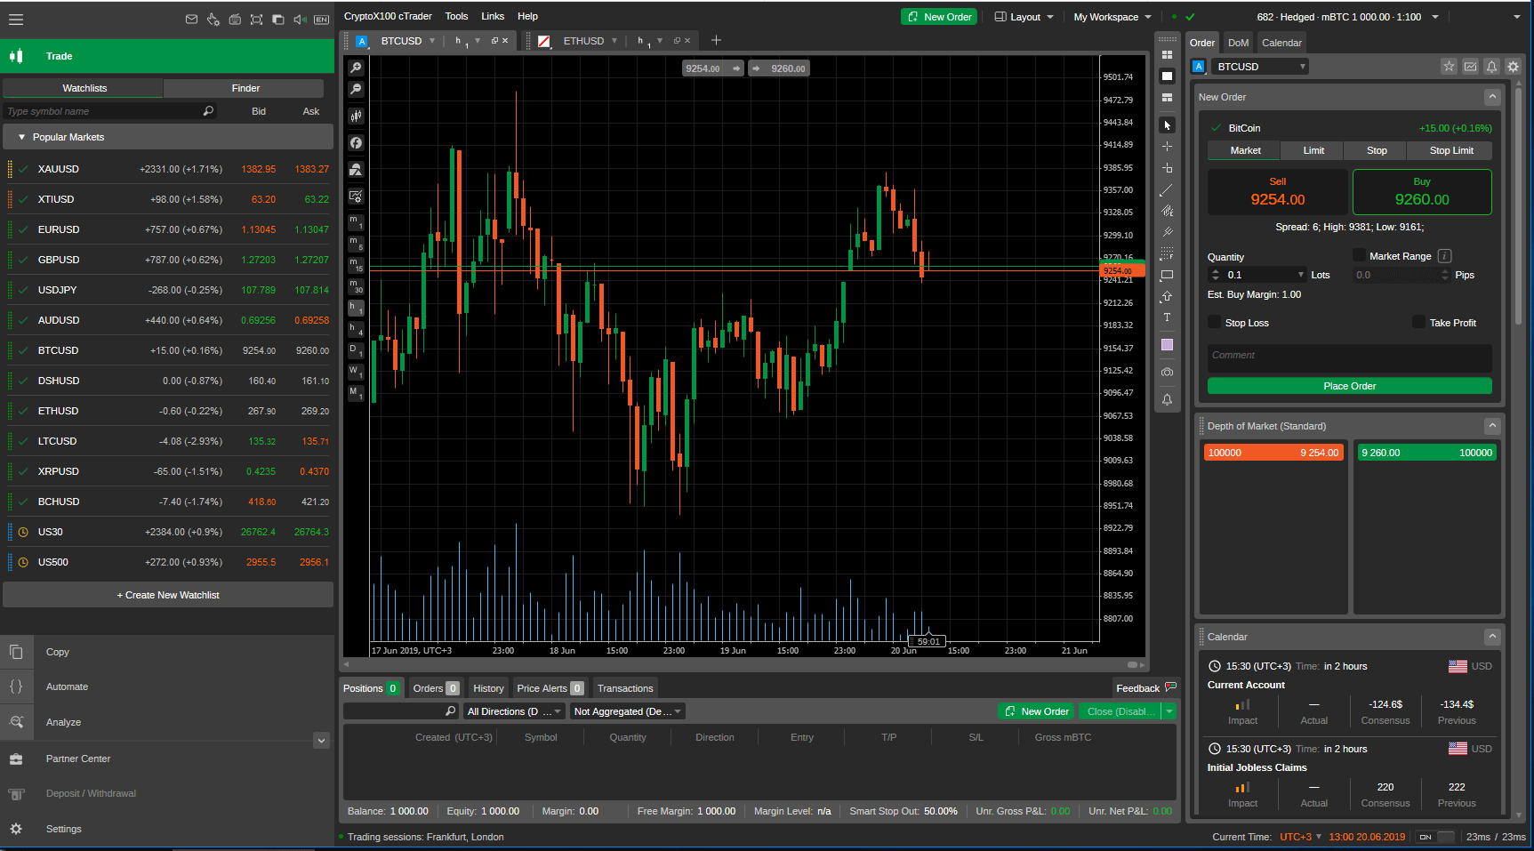The height and width of the screenshot is (851, 1534).
Task: Collapse the New Order section
Action: (1492, 97)
